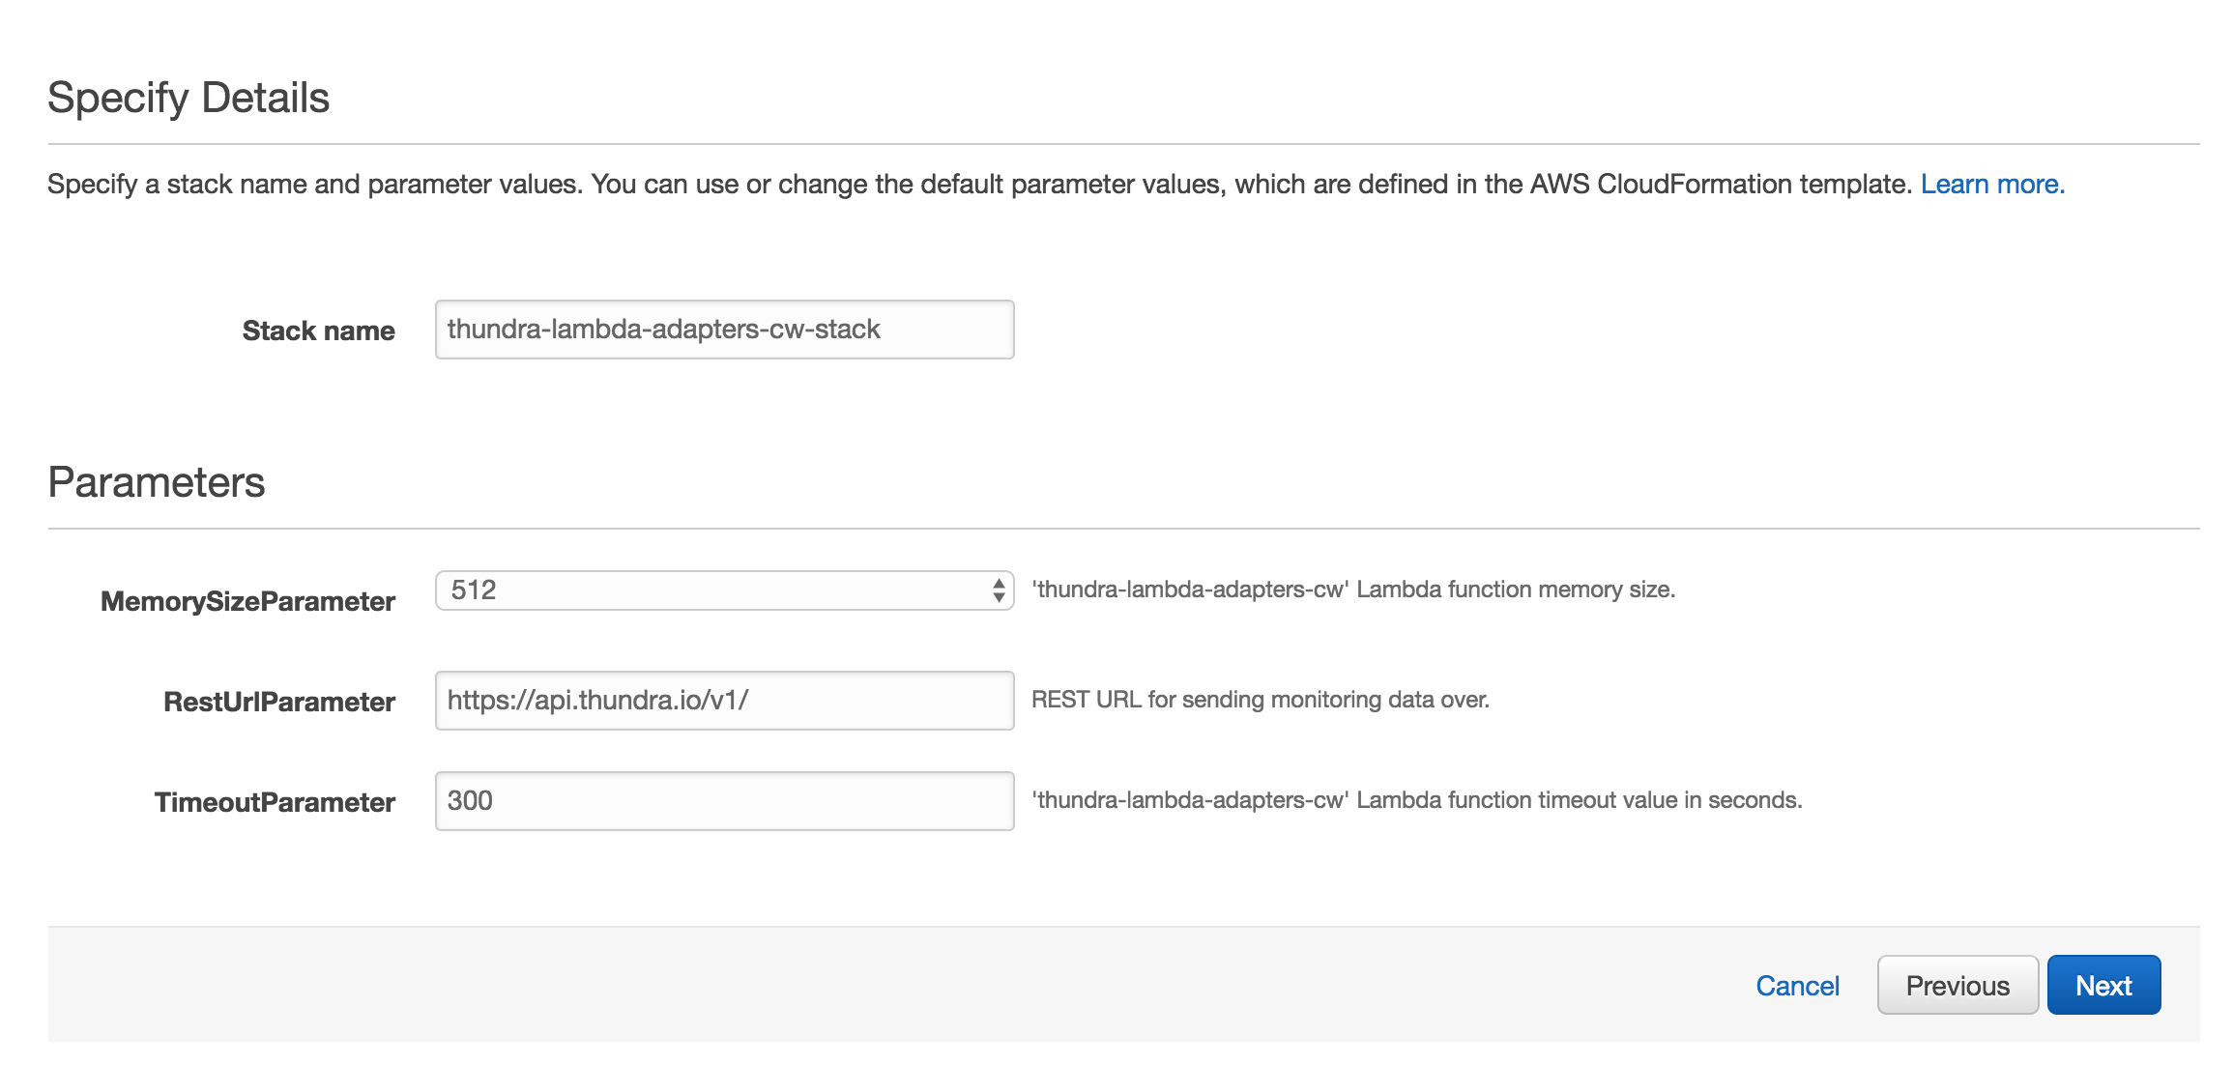This screenshot has height=1065, width=2233.
Task: Click the RestUrlParameter label
Action: (x=279, y=702)
